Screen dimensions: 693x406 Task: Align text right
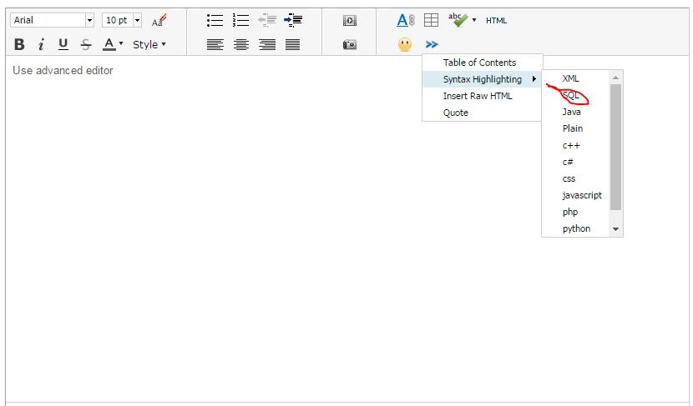(x=267, y=44)
